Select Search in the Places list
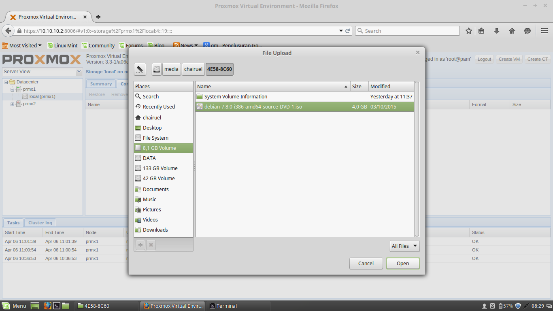 pyautogui.click(x=164, y=96)
